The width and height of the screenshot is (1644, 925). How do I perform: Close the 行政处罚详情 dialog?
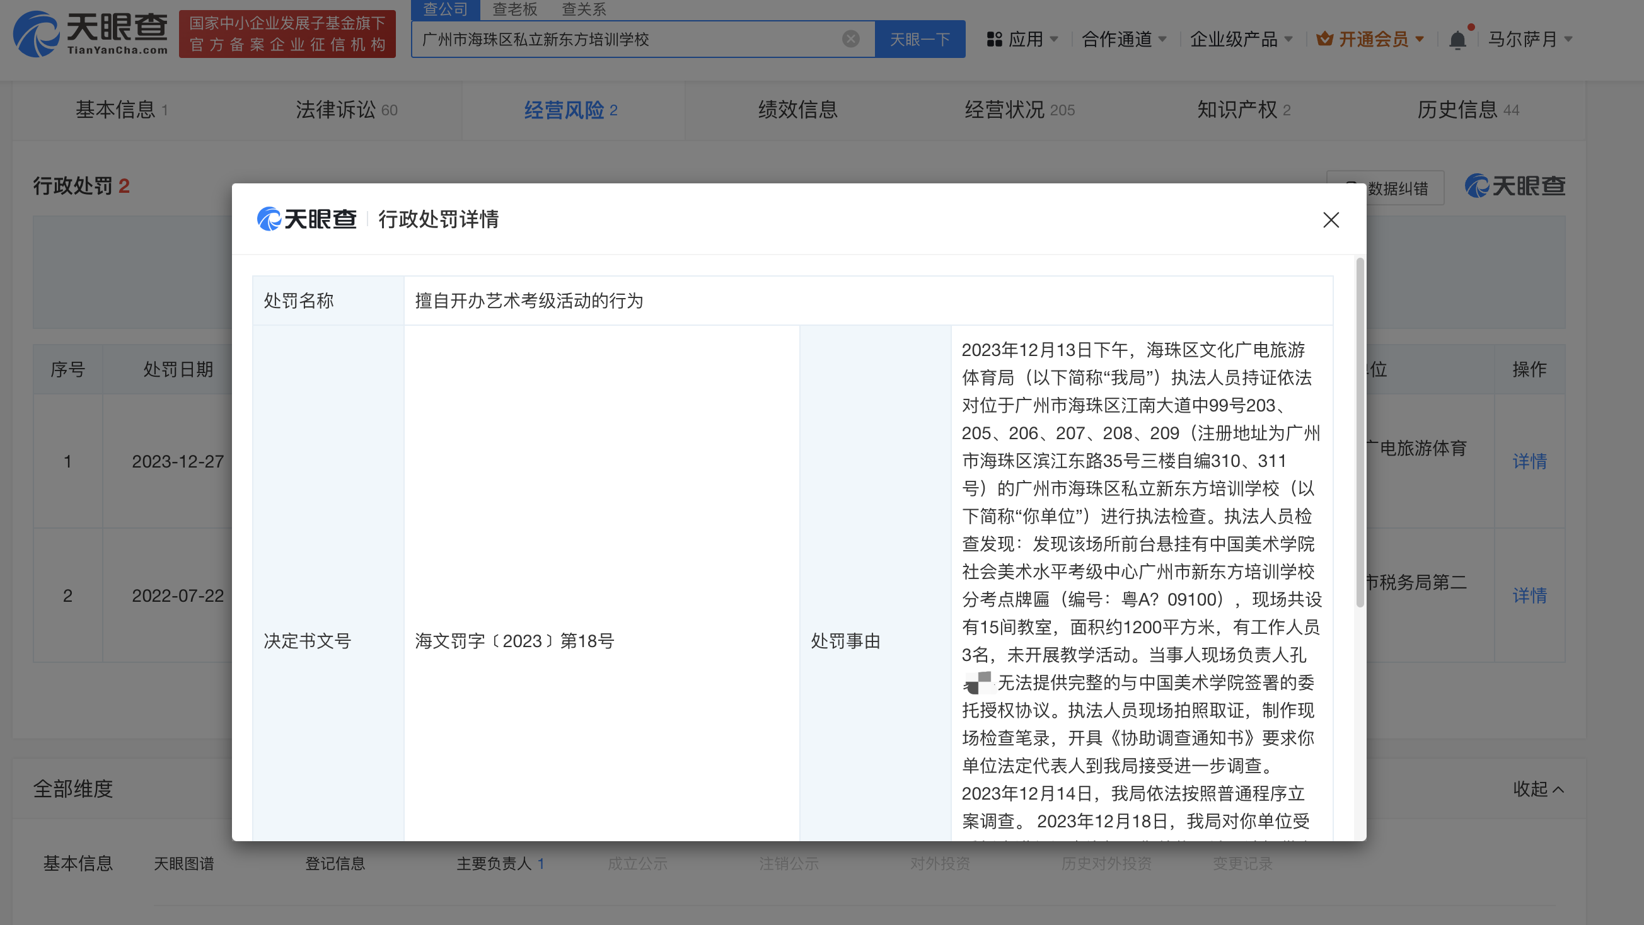click(x=1331, y=220)
